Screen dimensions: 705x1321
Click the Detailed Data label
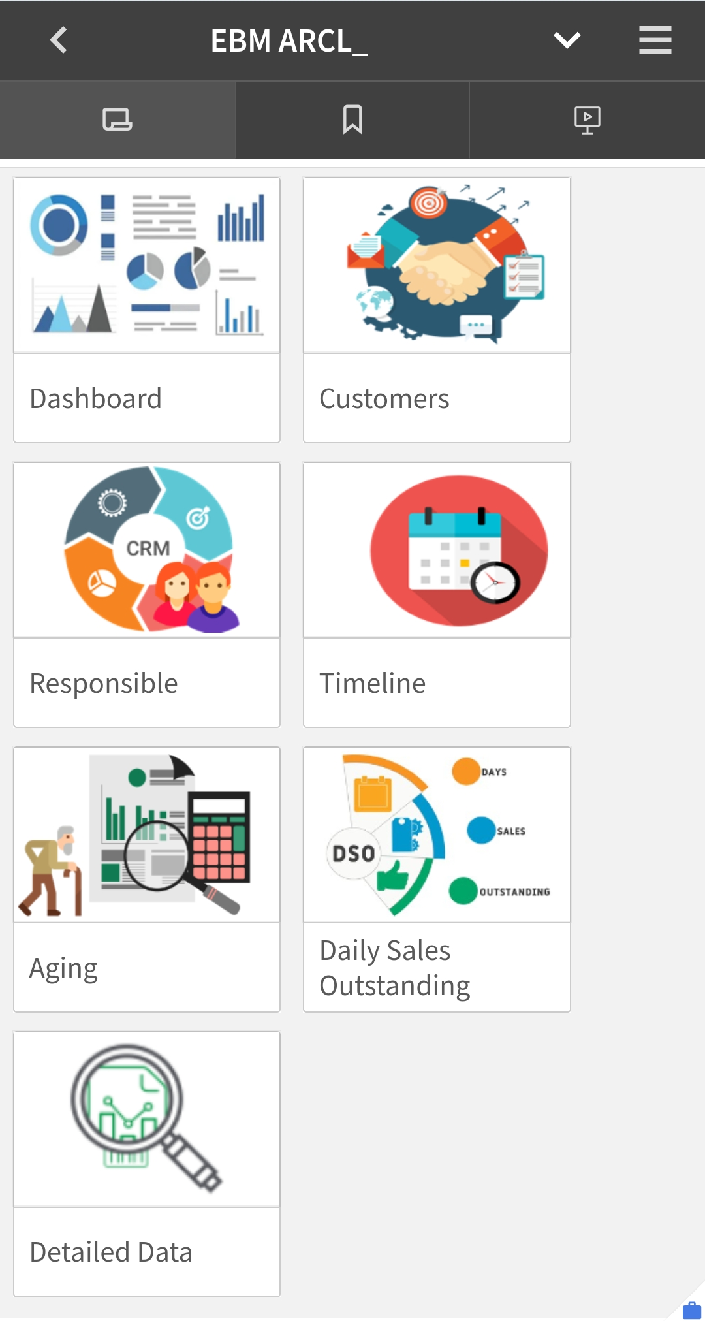point(111,1252)
